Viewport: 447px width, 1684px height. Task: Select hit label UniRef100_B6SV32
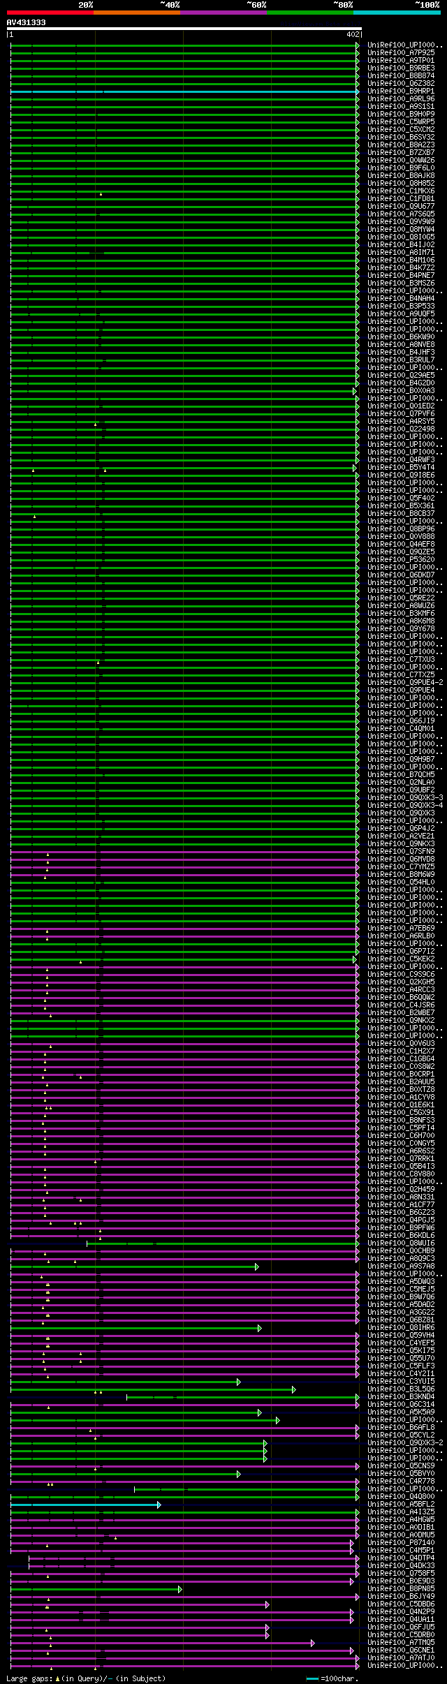coord(401,137)
